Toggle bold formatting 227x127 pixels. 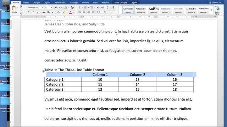click(x=28, y=12)
